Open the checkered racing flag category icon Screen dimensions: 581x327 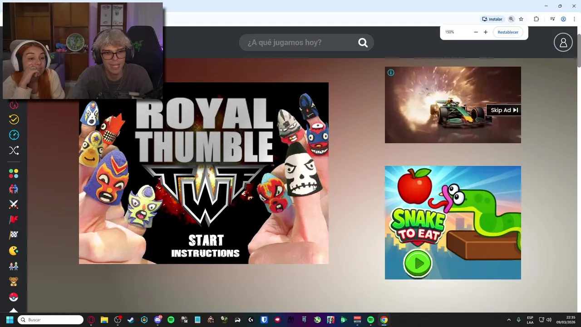14,235
